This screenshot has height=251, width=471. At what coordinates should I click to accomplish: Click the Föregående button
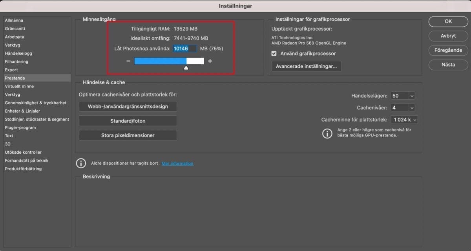tap(448, 50)
